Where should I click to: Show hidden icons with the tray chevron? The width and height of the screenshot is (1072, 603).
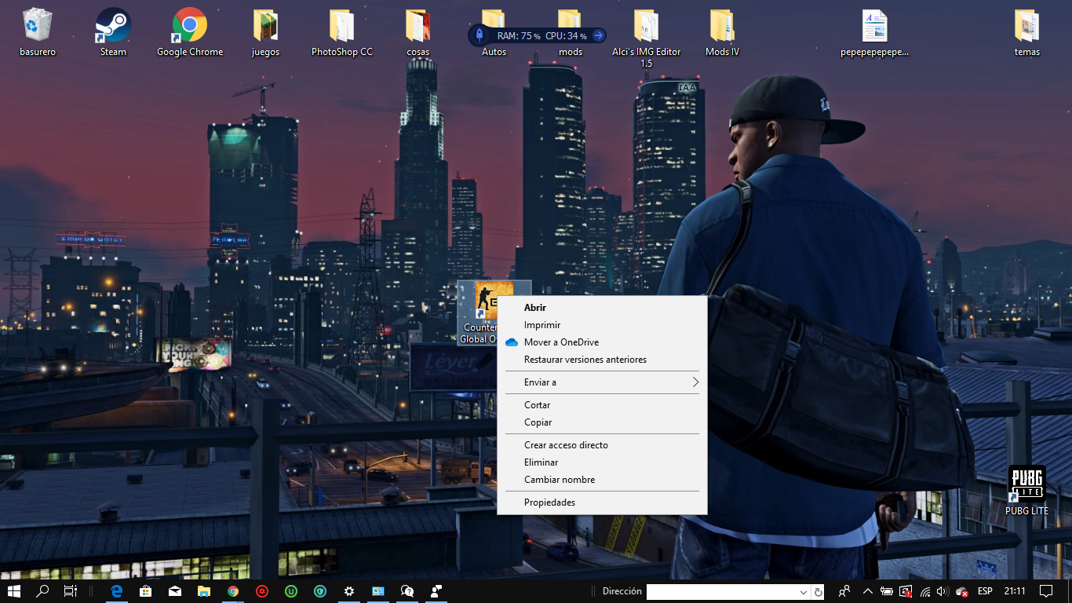pos(867,591)
